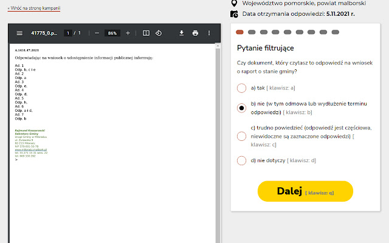Click the line 'Odp. b, c i e'
The image size is (389, 243).
(x=25, y=70)
